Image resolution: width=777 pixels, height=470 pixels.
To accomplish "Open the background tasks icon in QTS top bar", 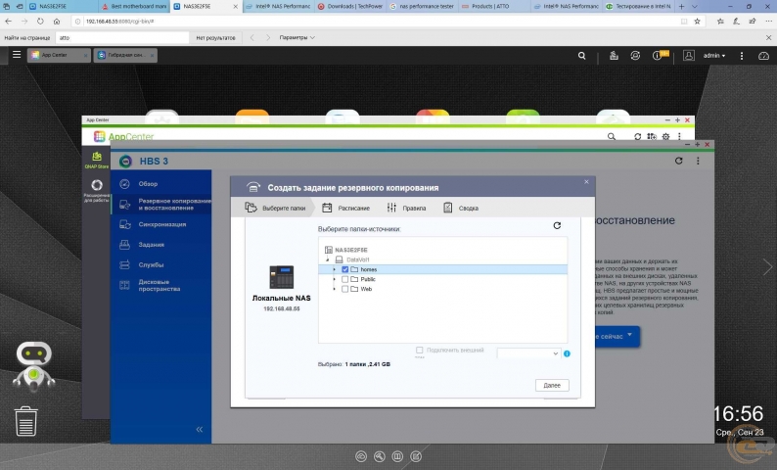I will pos(614,56).
